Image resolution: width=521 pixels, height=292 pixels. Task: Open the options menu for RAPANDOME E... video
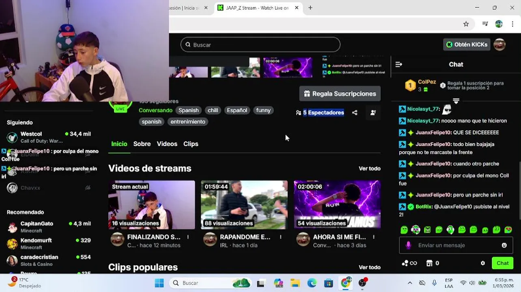point(280,237)
